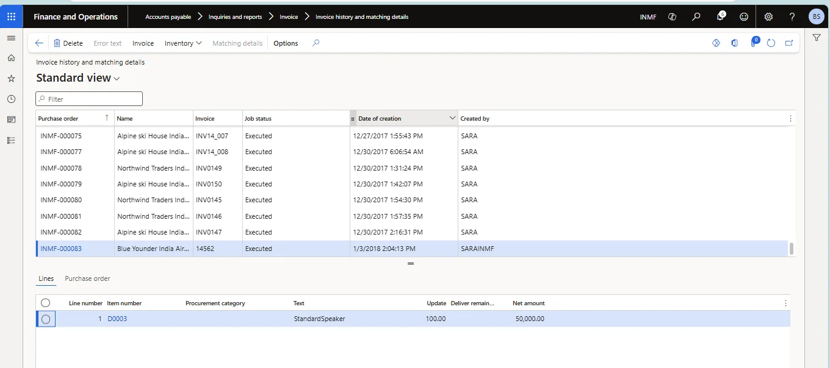Click Accounts payable in the breadcrumb
The width and height of the screenshot is (830, 368).
(168, 17)
